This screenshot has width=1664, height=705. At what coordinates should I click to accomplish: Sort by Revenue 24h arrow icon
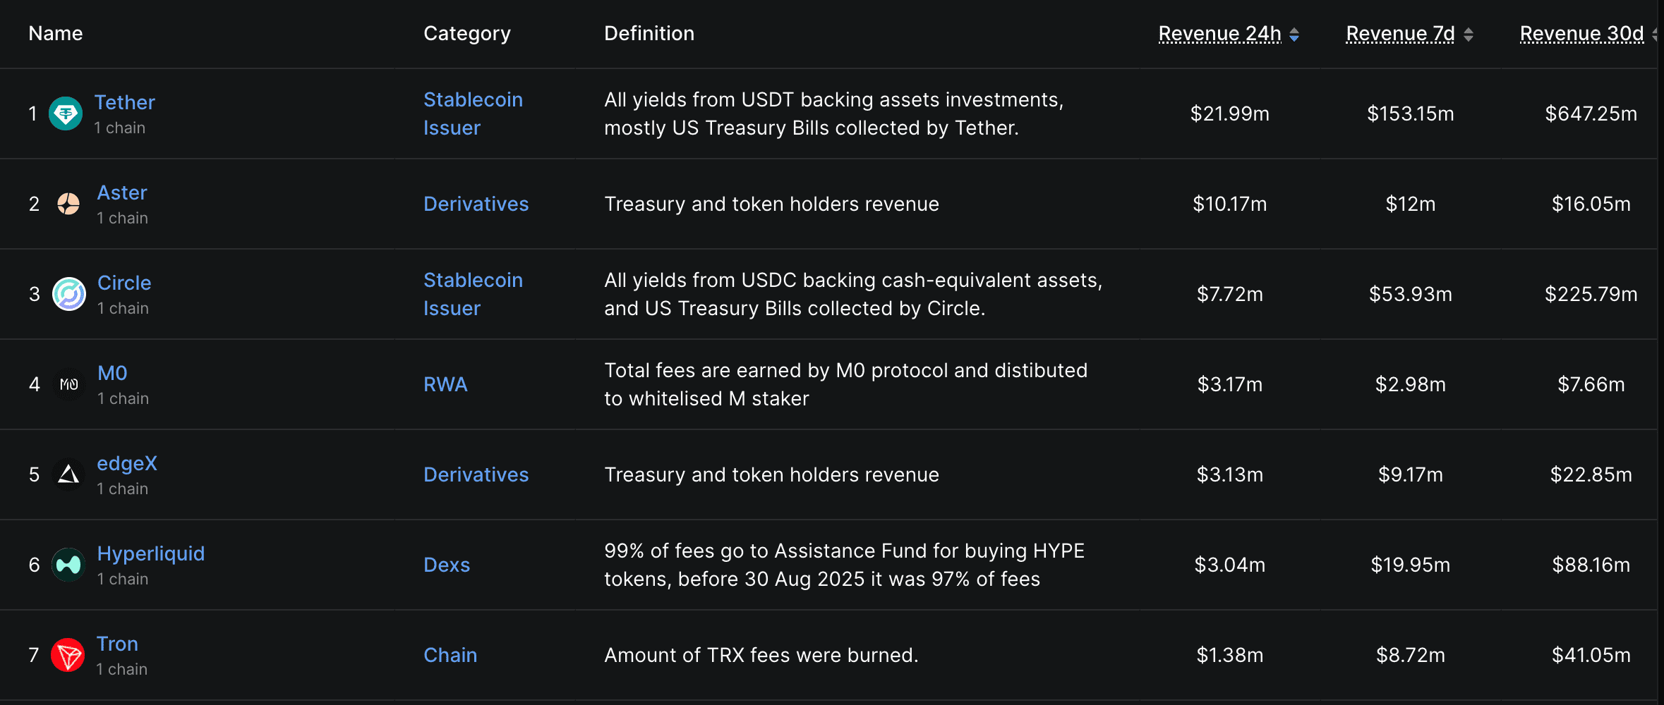click(1294, 35)
